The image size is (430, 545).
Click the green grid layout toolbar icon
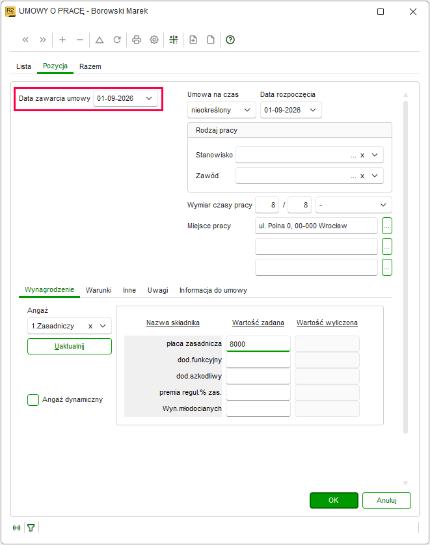pos(174,40)
